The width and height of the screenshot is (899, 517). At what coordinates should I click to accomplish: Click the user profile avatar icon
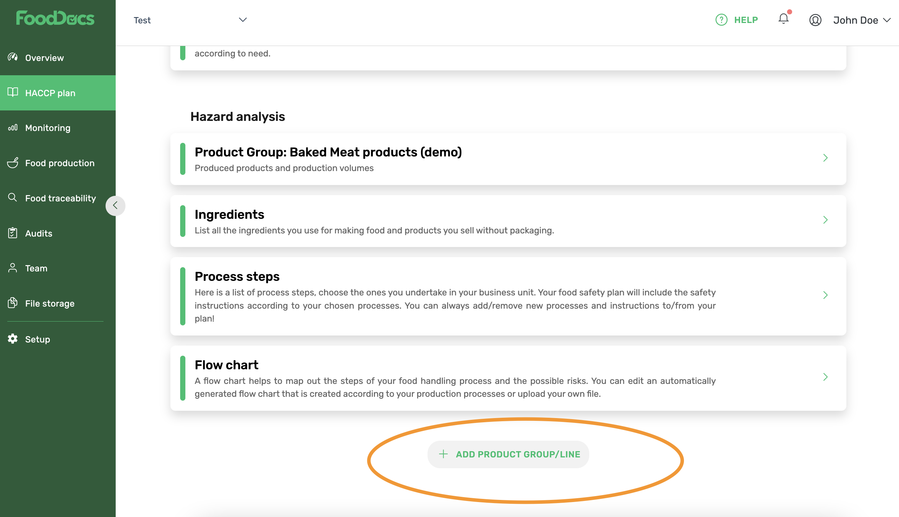click(815, 20)
